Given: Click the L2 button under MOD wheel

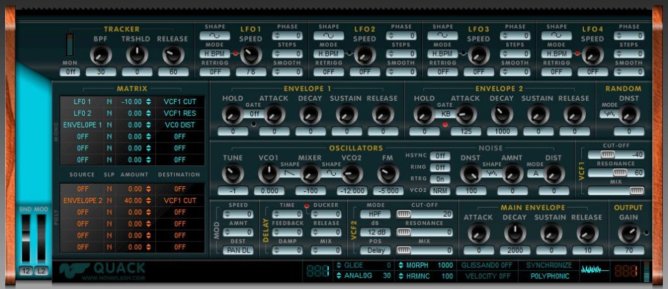Looking at the screenshot, I should (x=41, y=271).
